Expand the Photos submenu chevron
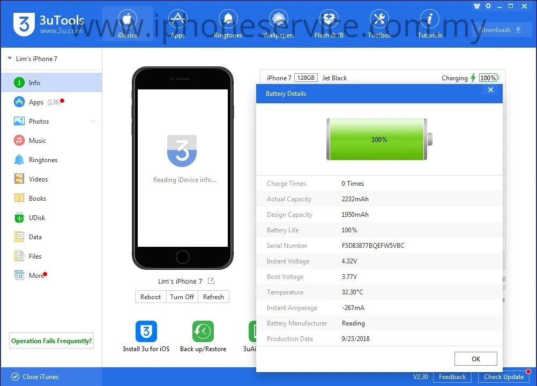Viewport: 537px width, 386px height. pyautogui.click(x=93, y=121)
